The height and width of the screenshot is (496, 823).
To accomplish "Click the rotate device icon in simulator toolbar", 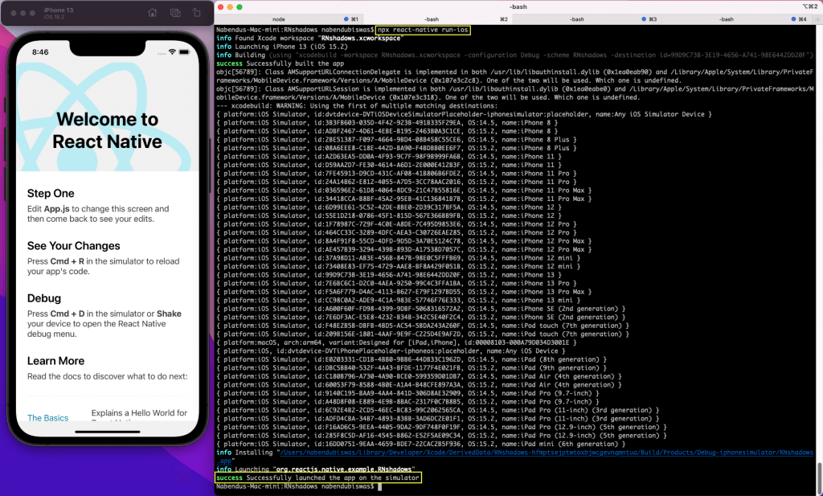I will pos(197,13).
